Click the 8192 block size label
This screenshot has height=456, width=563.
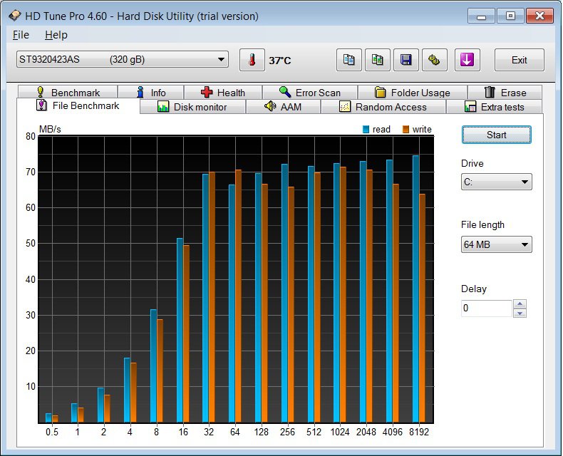(419, 432)
